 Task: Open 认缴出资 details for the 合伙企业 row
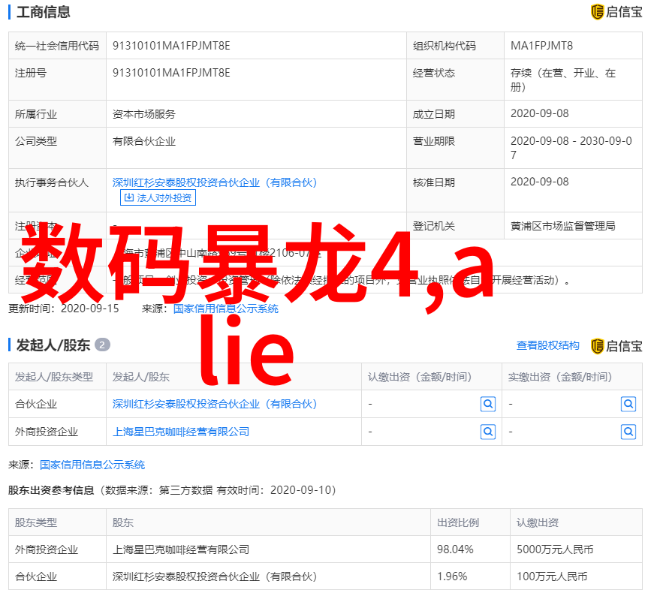point(488,404)
